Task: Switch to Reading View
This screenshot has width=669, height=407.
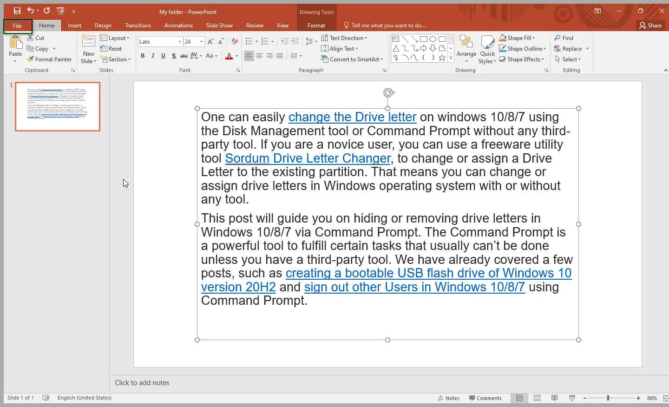Action: pos(555,398)
